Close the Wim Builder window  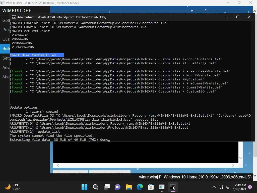251,3
